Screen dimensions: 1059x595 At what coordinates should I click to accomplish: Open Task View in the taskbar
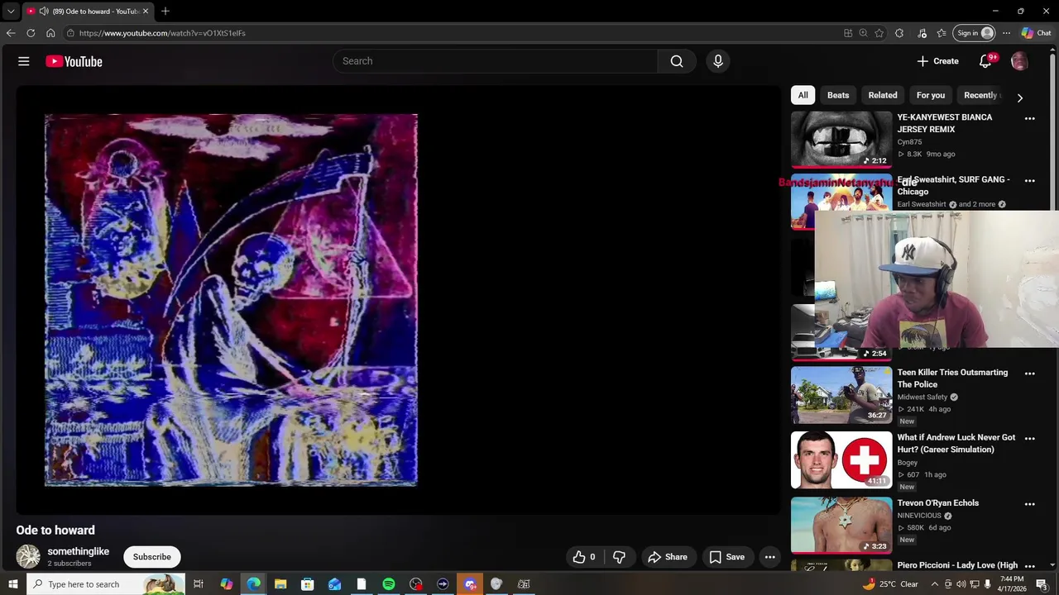coord(199,584)
